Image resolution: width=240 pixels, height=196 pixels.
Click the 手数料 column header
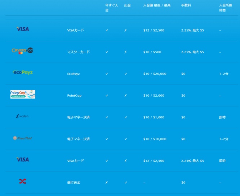coord(186,5)
